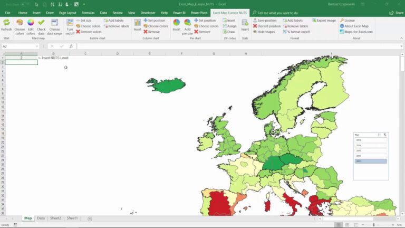
Task: Select the Sheet1 tab
Action: (72, 218)
